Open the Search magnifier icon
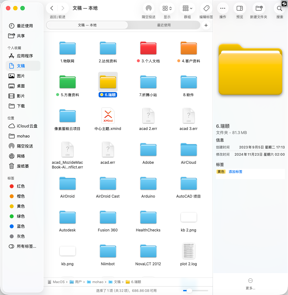Image resolution: width=288 pixels, height=295 pixels. 280,8
